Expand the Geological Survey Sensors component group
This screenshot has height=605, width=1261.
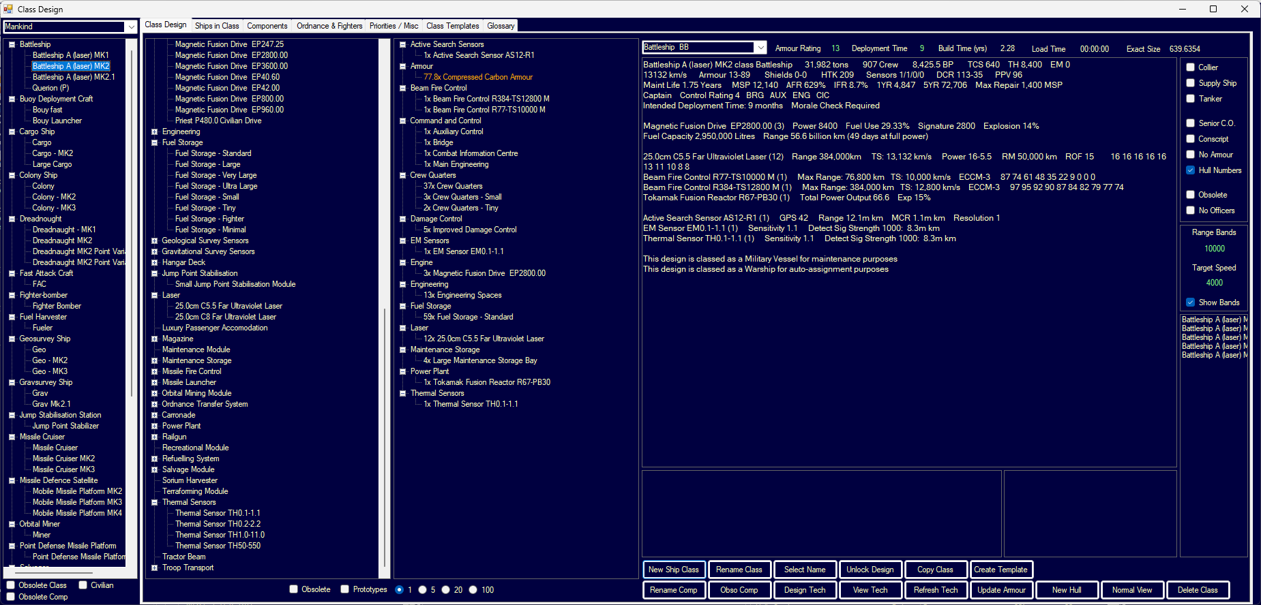coord(155,241)
